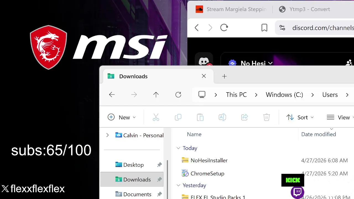
Task: Expand Calvin - Personal tree node
Action: pyautogui.click(x=107, y=135)
